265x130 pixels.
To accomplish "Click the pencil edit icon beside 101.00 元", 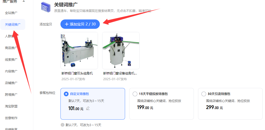I will (x=88, y=108).
